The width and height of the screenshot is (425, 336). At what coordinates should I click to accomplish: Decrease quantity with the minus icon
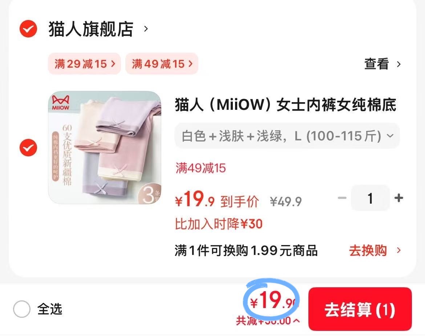coord(342,198)
